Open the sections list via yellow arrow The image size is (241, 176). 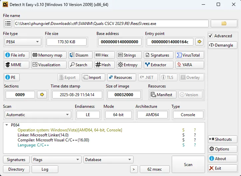42,95
